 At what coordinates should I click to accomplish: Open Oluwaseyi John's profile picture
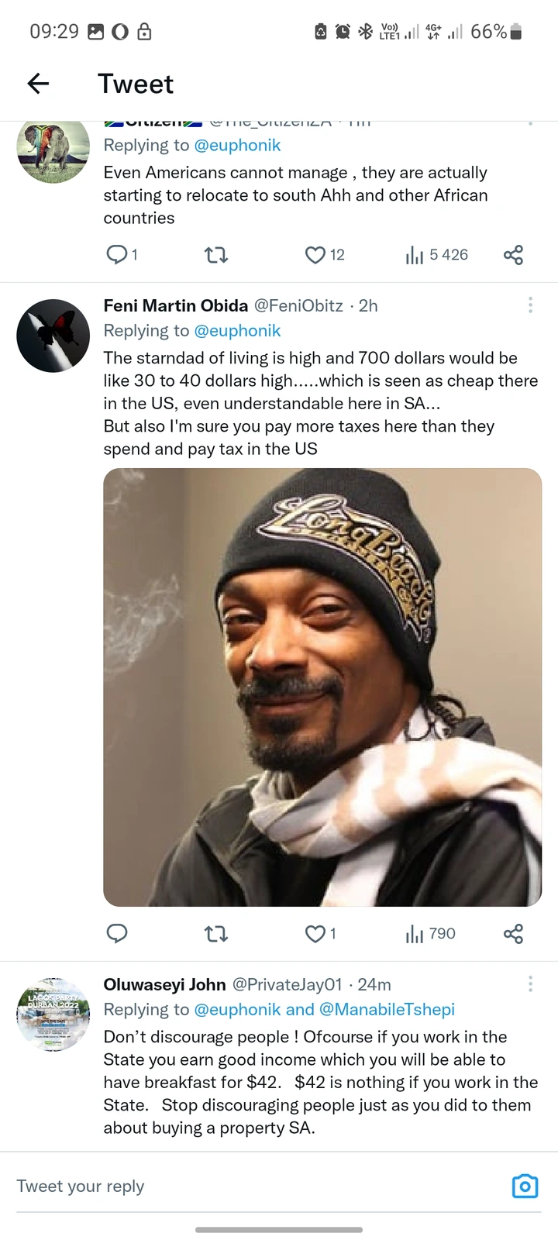(x=53, y=1014)
